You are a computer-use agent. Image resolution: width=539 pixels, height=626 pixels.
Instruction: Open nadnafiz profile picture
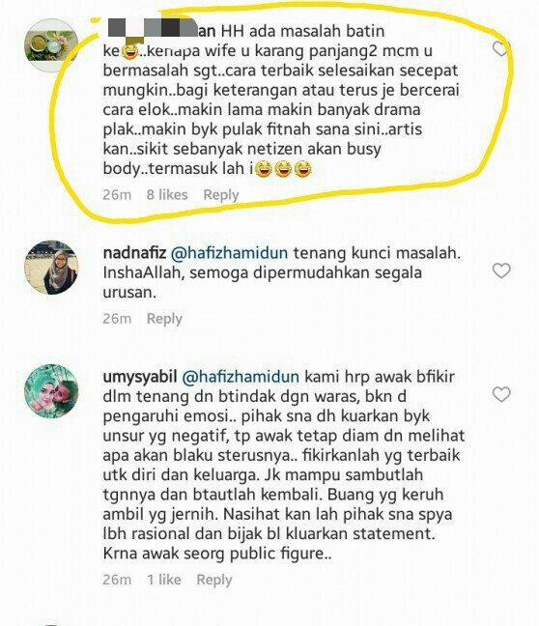pos(51,268)
